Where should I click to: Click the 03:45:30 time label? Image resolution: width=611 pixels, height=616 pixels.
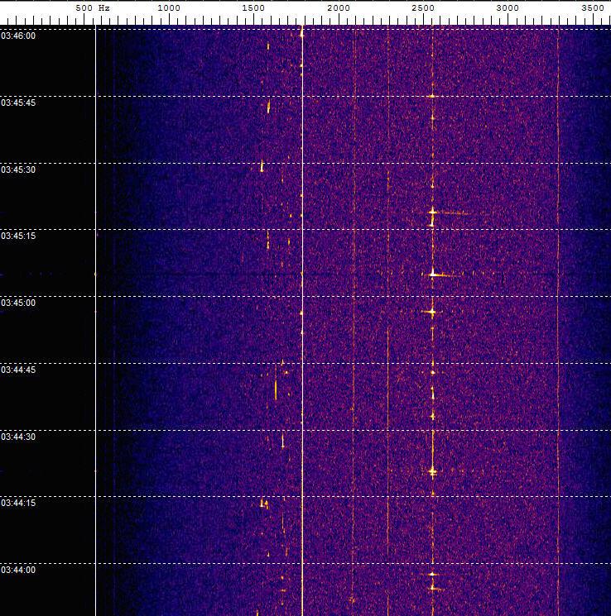(x=18, y=170)
